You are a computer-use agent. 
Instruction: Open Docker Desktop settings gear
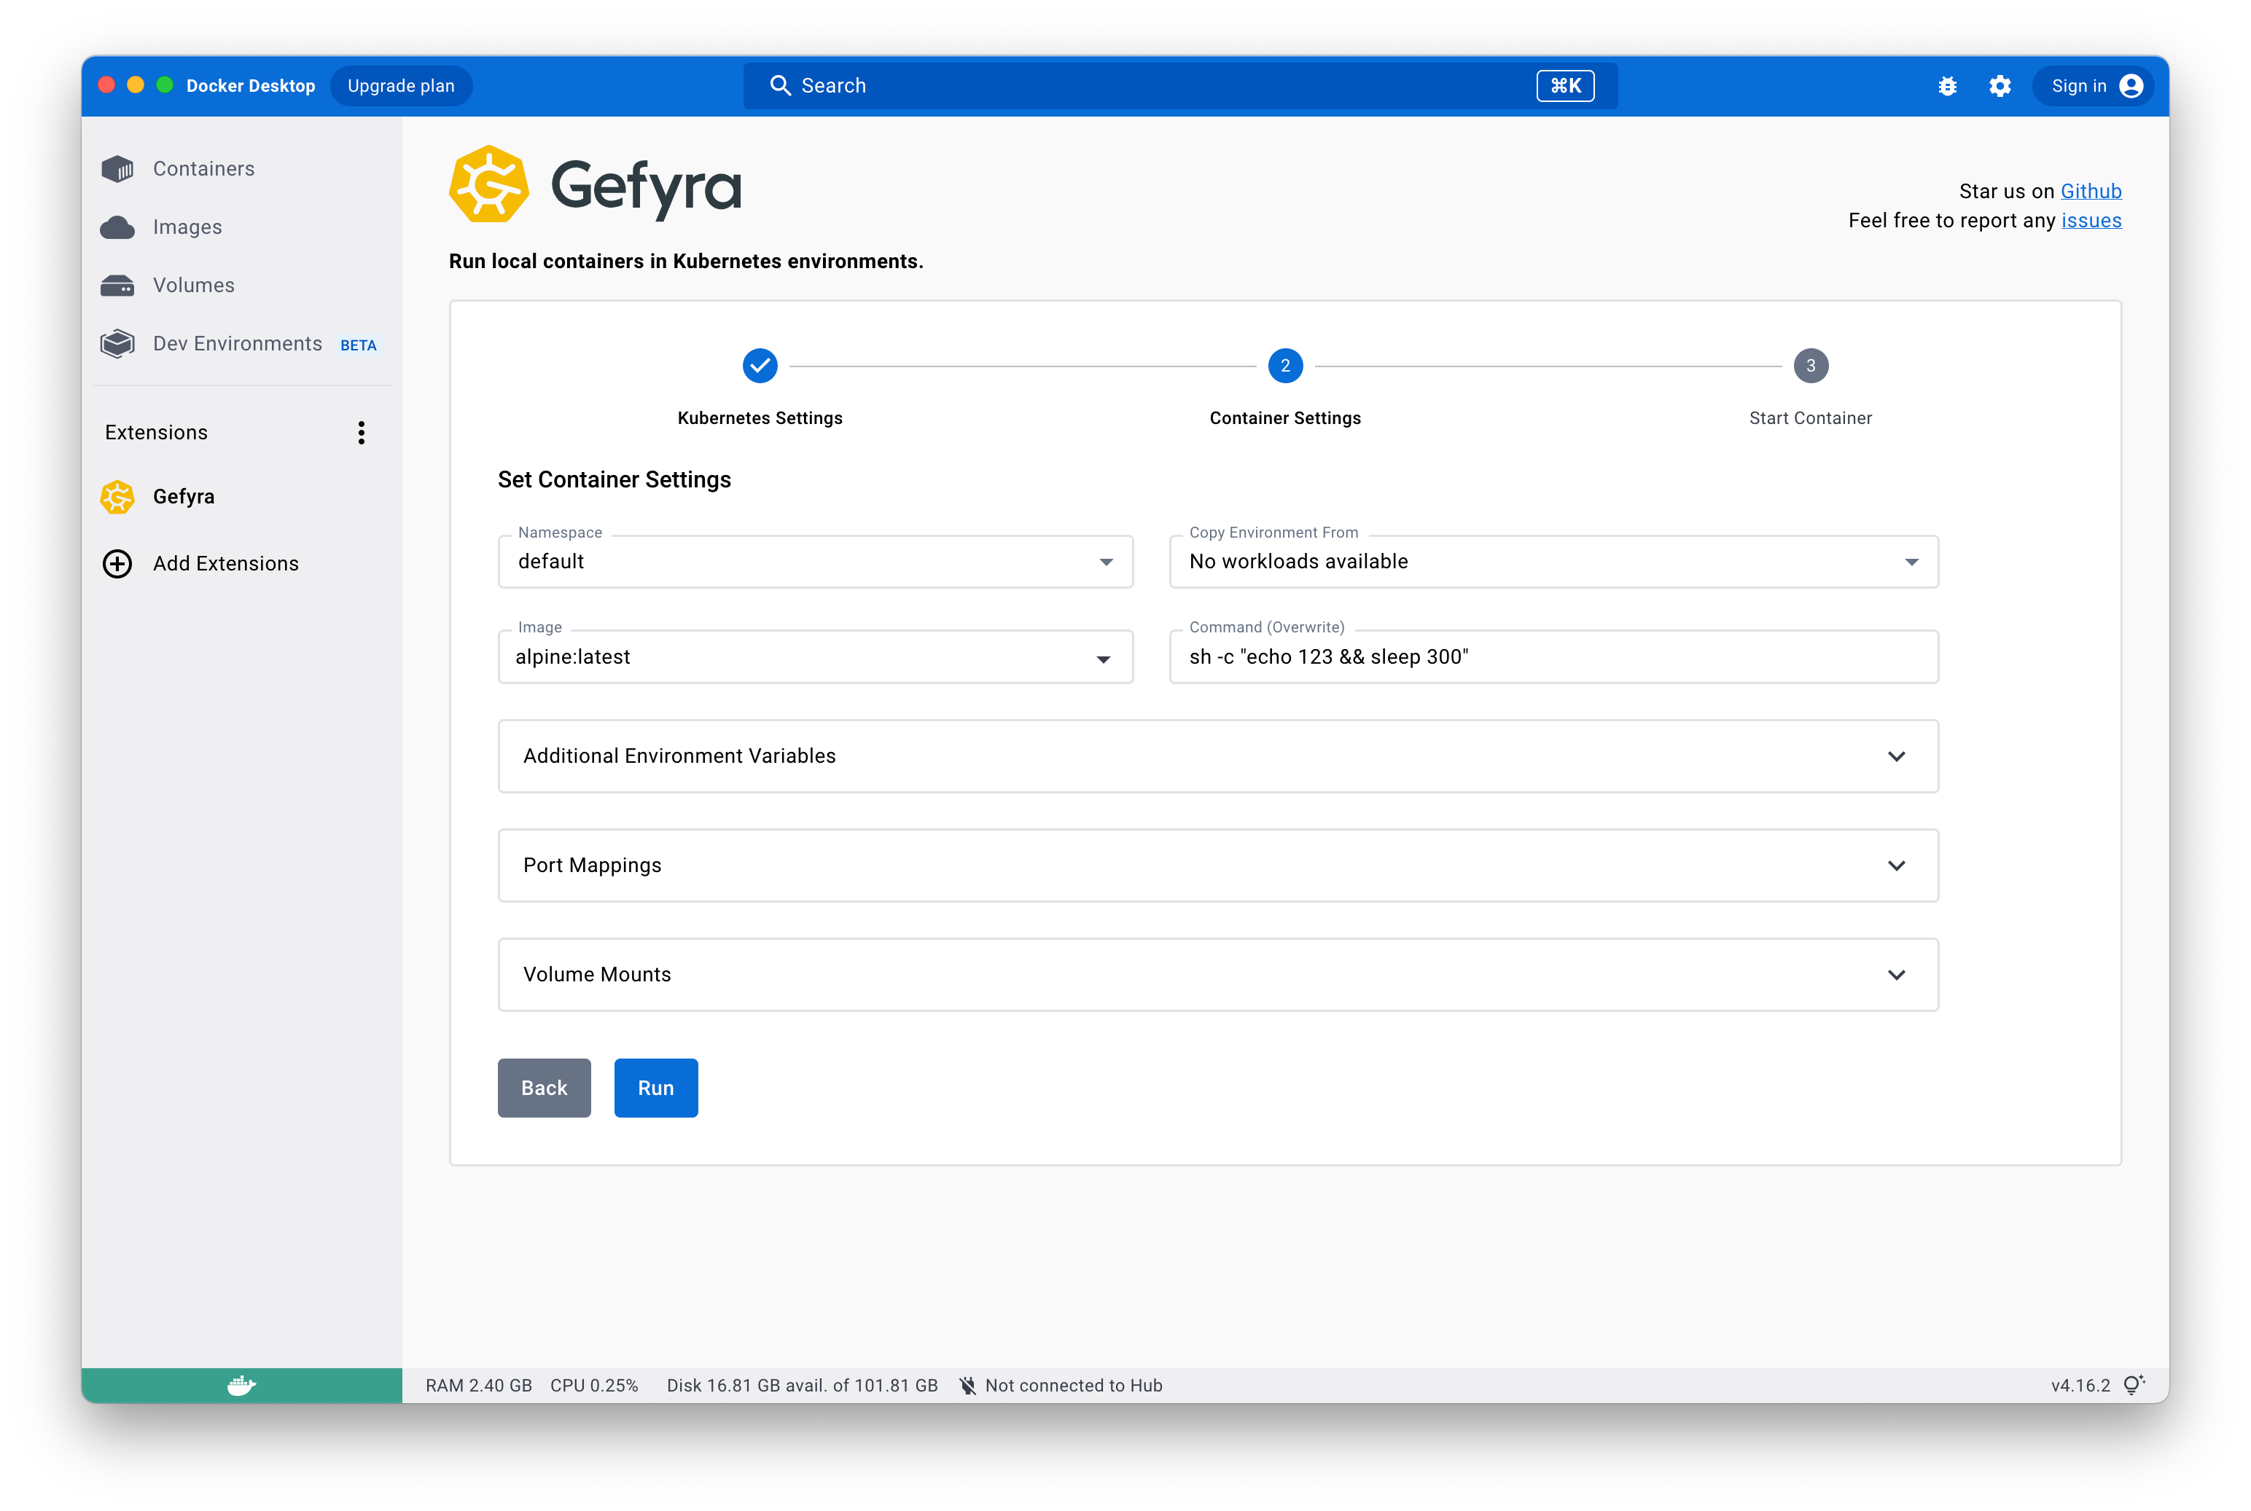click(2000, 86)
